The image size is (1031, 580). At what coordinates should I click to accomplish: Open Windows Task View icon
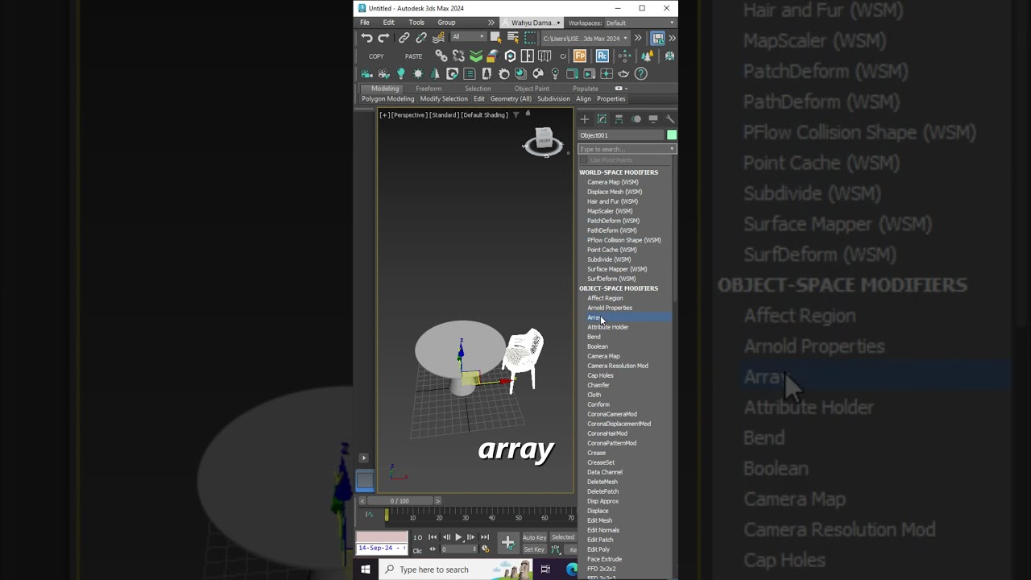(545, 570)
